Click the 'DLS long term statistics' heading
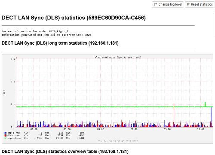 click(60, 43)
